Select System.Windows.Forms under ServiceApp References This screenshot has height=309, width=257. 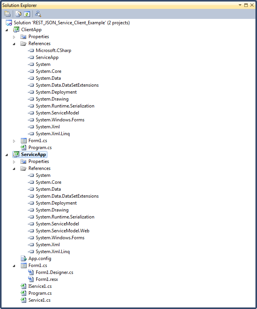[60, 238]
